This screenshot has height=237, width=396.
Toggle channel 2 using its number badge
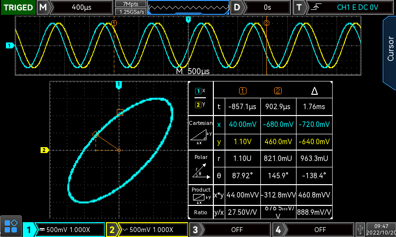point(112,230)
